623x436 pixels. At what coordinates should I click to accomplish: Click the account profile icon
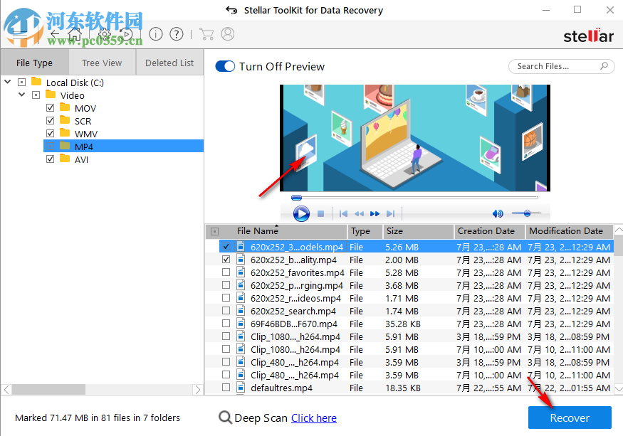coord(227,33)
